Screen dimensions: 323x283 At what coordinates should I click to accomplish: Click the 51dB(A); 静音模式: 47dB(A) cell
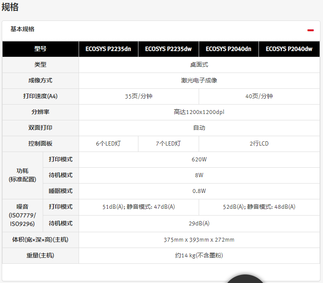click(139, 207)
